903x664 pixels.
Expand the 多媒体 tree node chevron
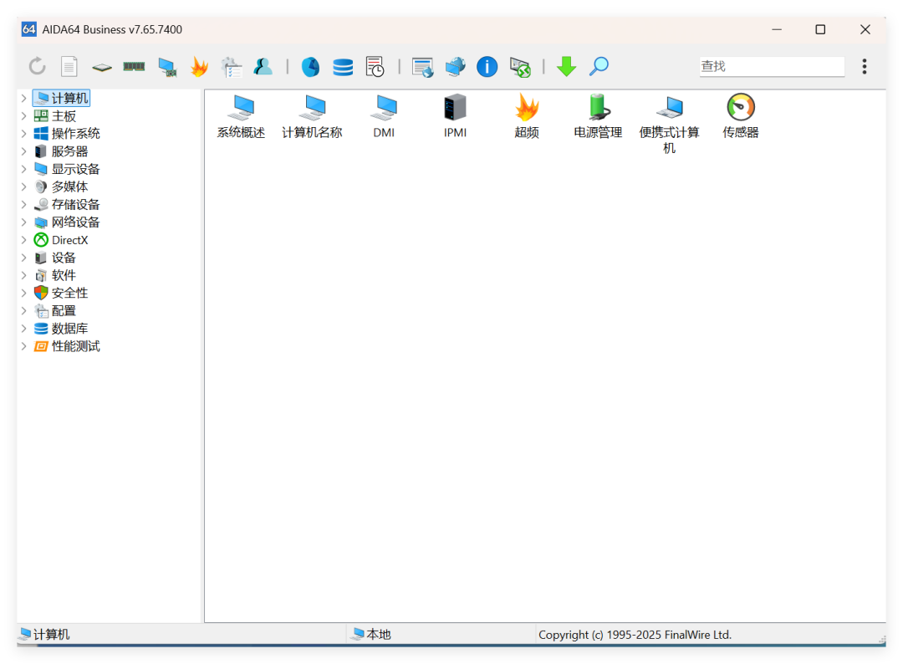tap(23, 186)
